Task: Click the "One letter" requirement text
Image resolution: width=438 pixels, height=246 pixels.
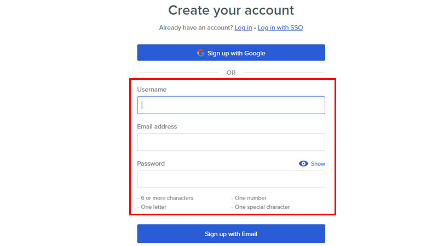Action: click(153, 207)
